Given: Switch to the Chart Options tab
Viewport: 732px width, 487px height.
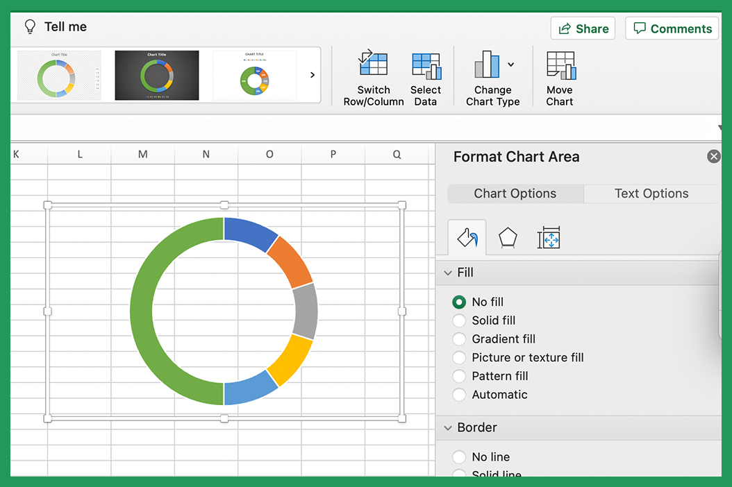Looking at the screenshot, I should (x=515, y=194).
